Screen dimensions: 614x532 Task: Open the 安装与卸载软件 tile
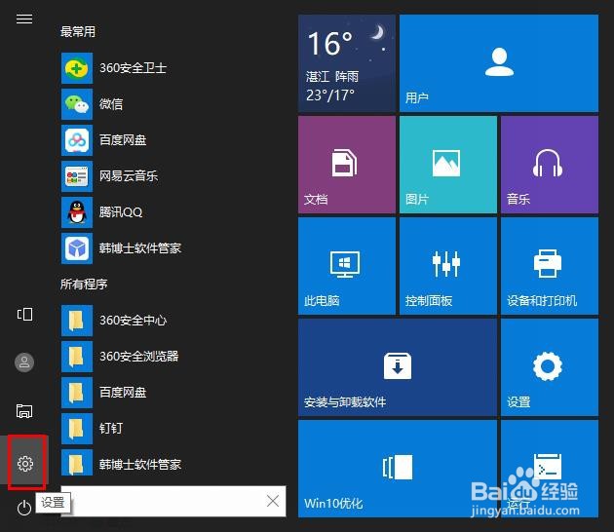click(x=398, y=367)
